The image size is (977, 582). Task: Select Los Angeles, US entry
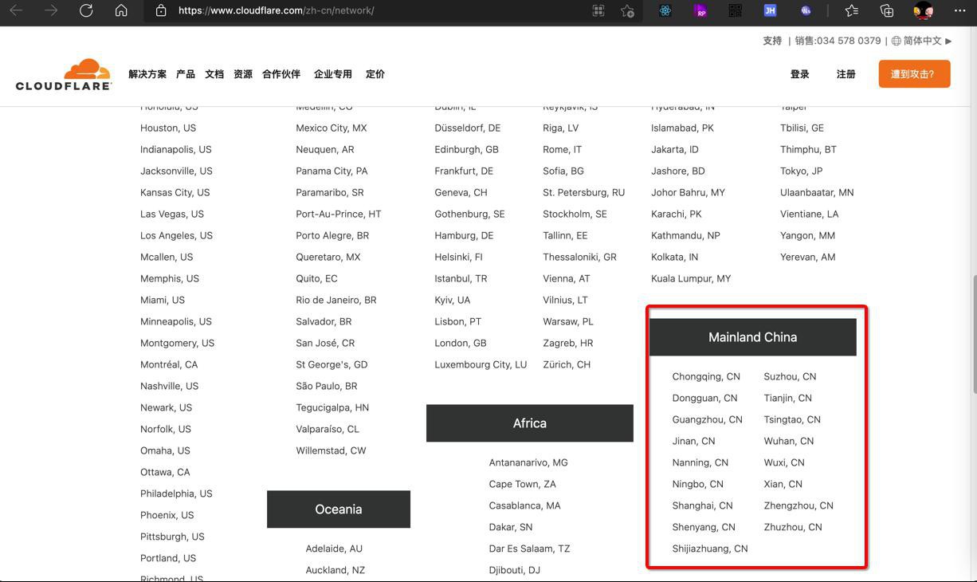point(177,235)
